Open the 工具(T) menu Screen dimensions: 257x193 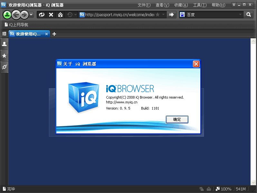(x=200, y=5)
